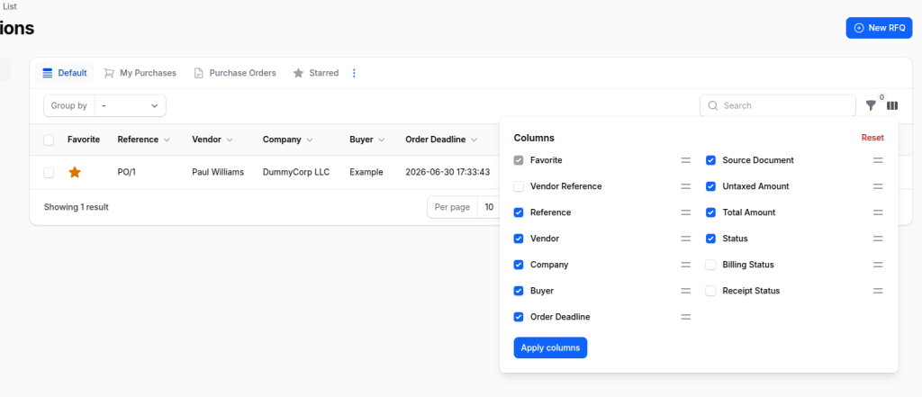Click the Example buyer cell
This screenshot has width=922, height=397.
366,172
